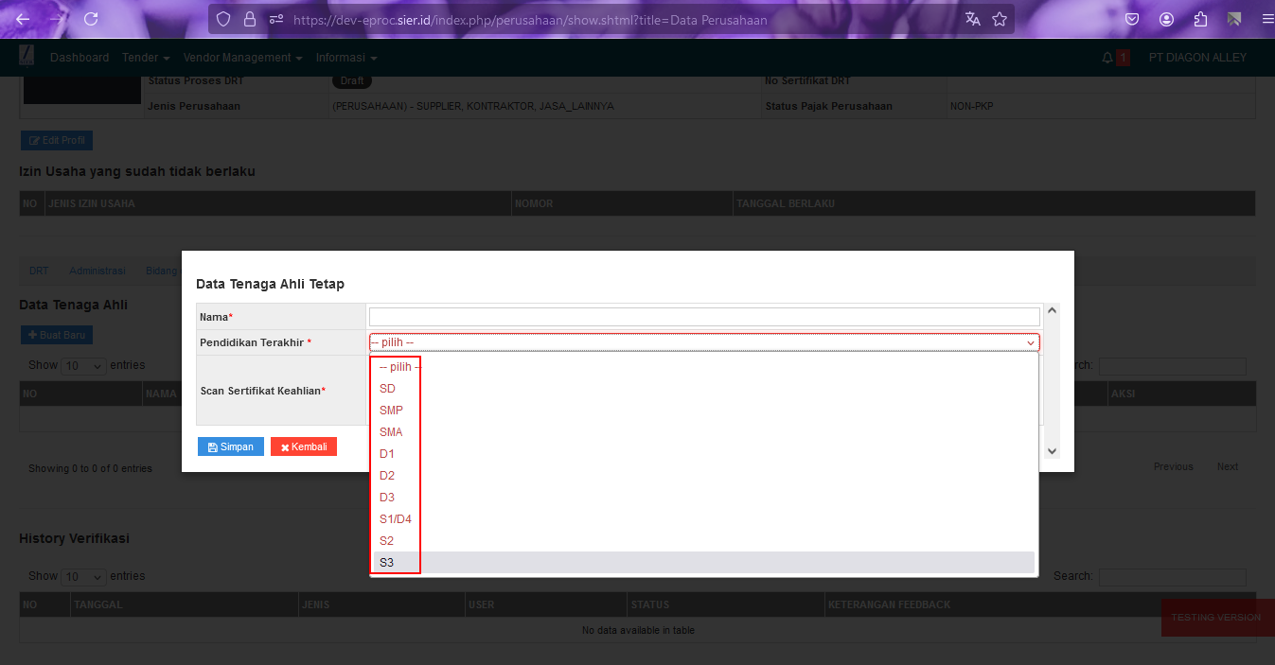The image size is (1275, 665).
Task: Open the shield tracking protection icon
Action: (223, 19)
